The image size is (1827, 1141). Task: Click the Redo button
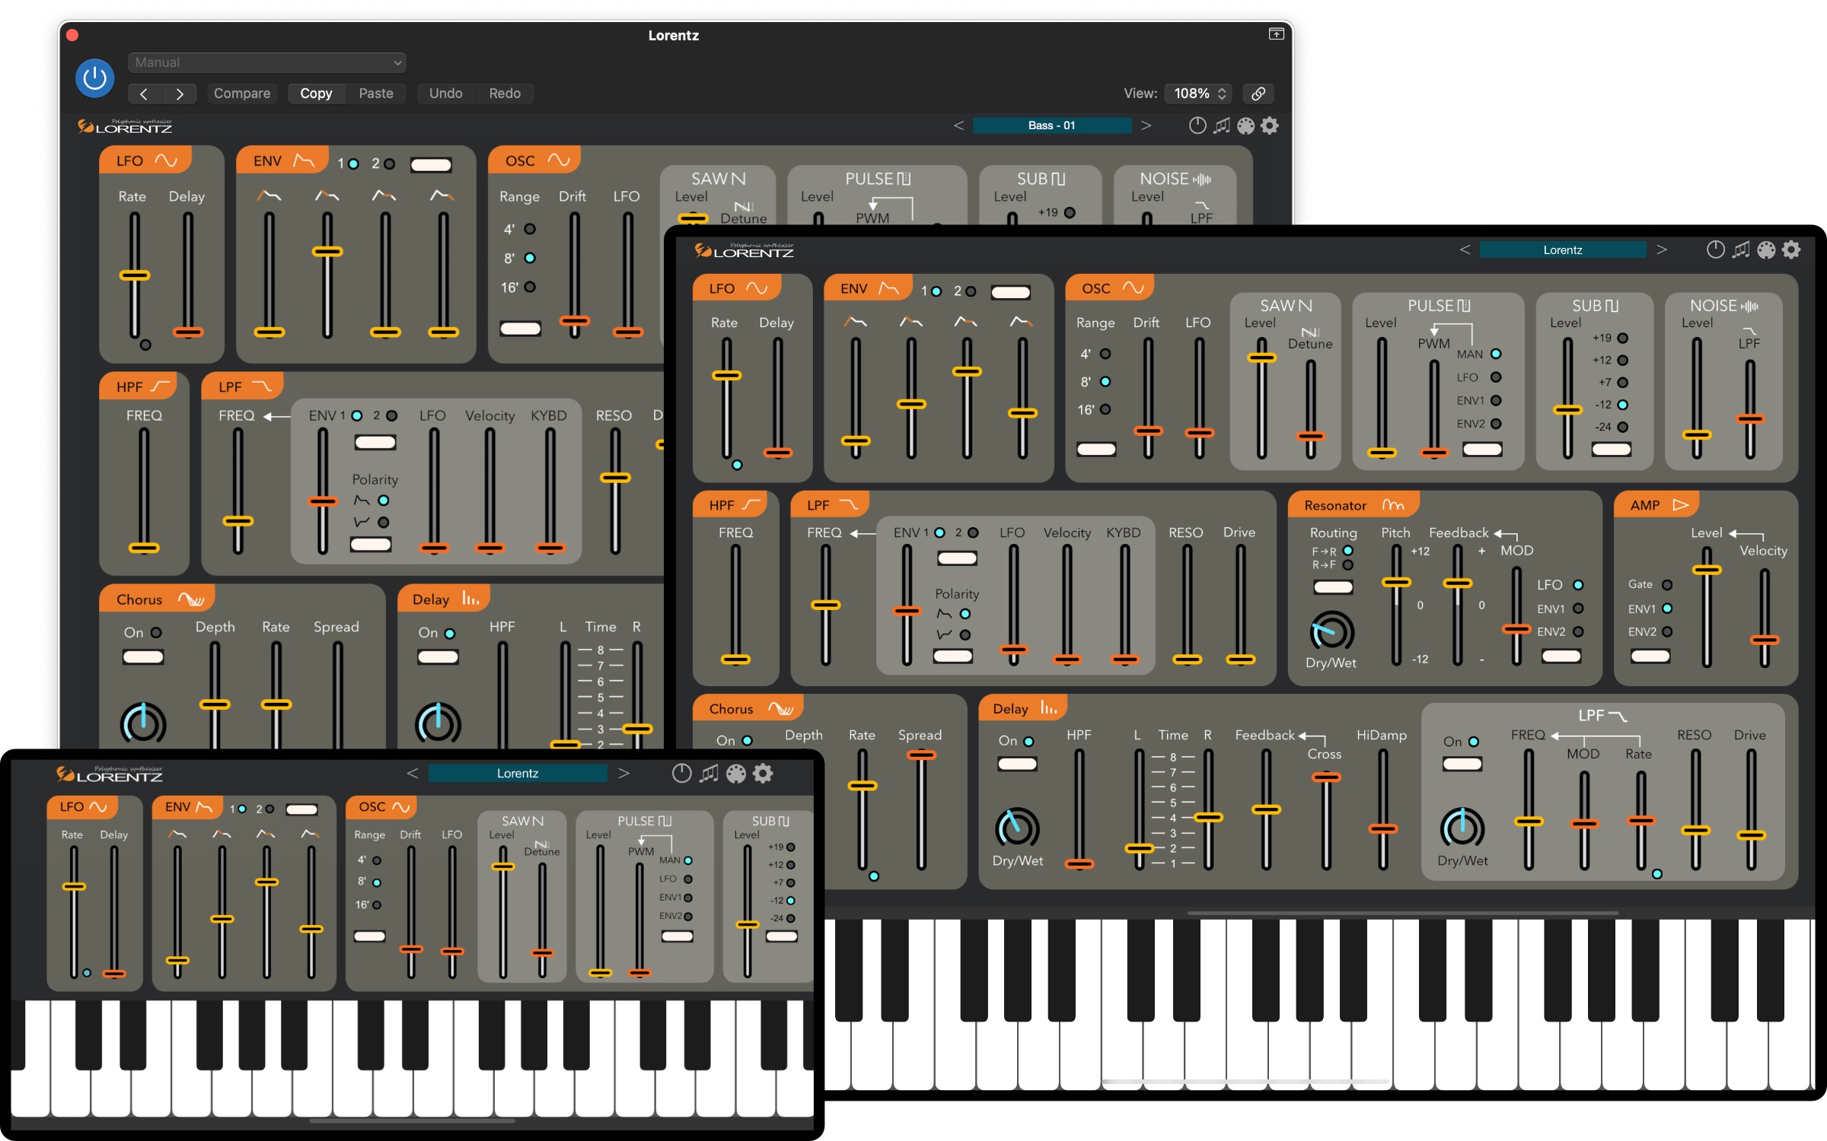coord(505,94)
